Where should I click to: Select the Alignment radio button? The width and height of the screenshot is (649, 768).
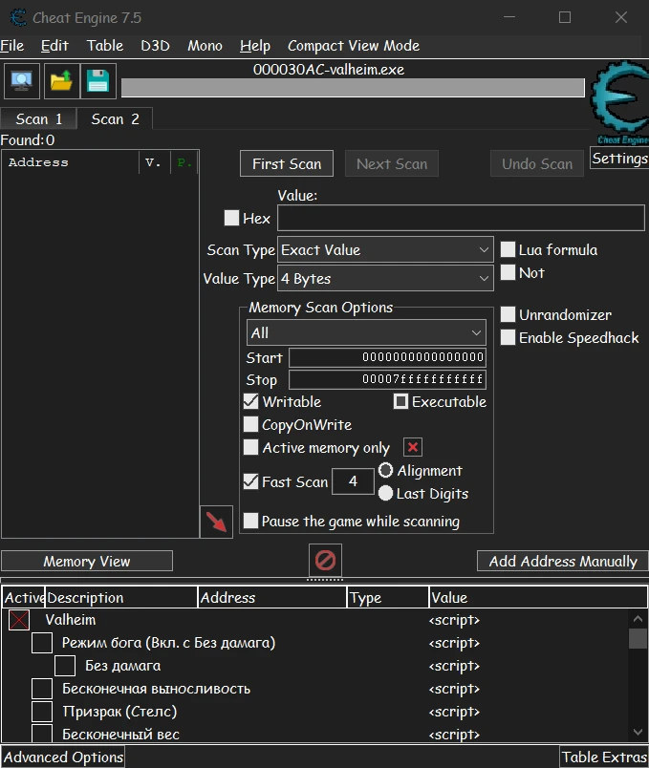(385, 470)
